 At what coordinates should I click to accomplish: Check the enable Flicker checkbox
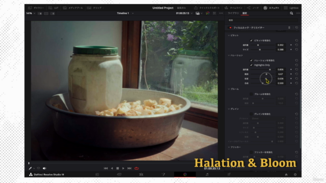tap(251, 152)
